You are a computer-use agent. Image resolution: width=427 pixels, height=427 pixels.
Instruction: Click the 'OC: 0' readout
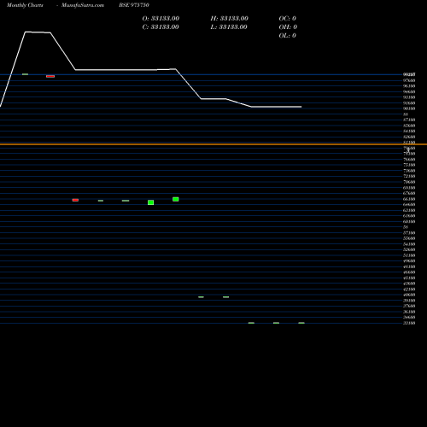[288, 19]
